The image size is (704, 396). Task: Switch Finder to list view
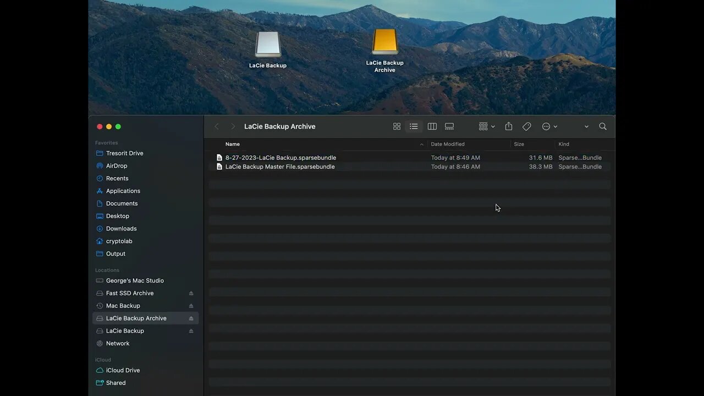(414, 127)
